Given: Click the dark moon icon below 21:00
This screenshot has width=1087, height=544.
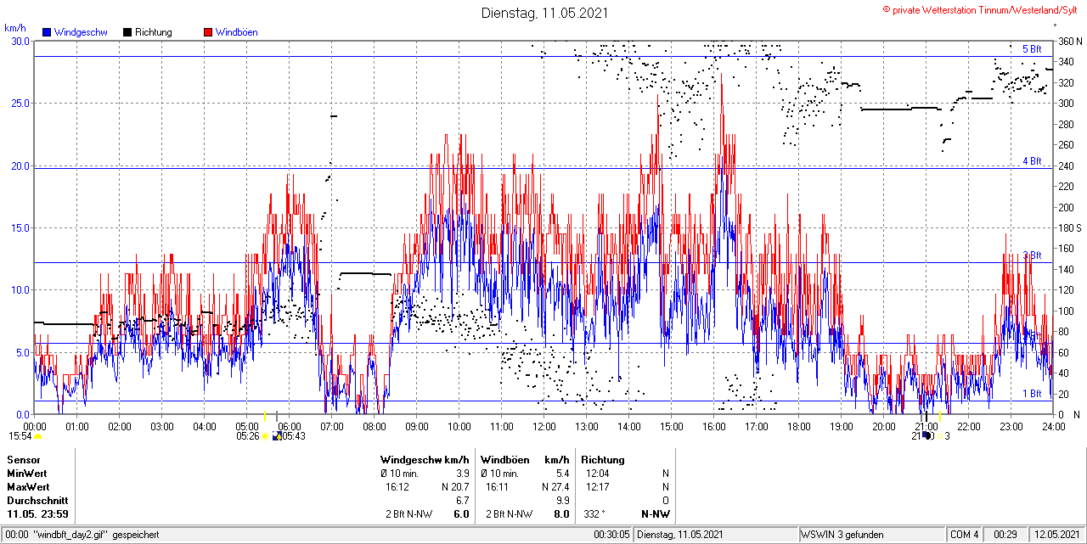Looking at the screenshot, I should (x=927, y=436).
